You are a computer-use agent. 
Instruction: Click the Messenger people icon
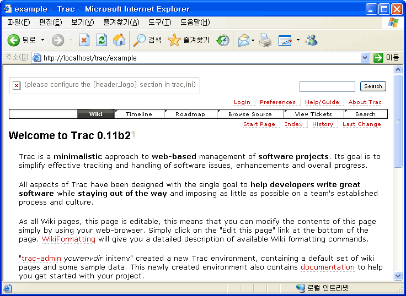(311, 40)
